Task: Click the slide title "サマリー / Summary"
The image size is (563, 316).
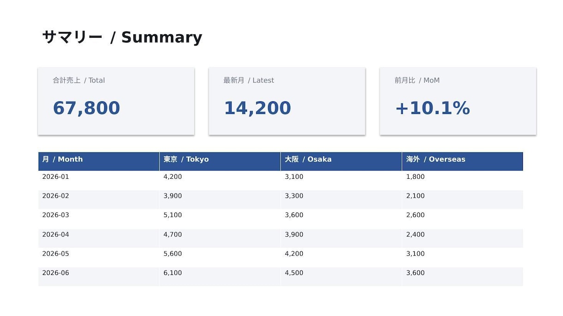Action: click(122, 37)
